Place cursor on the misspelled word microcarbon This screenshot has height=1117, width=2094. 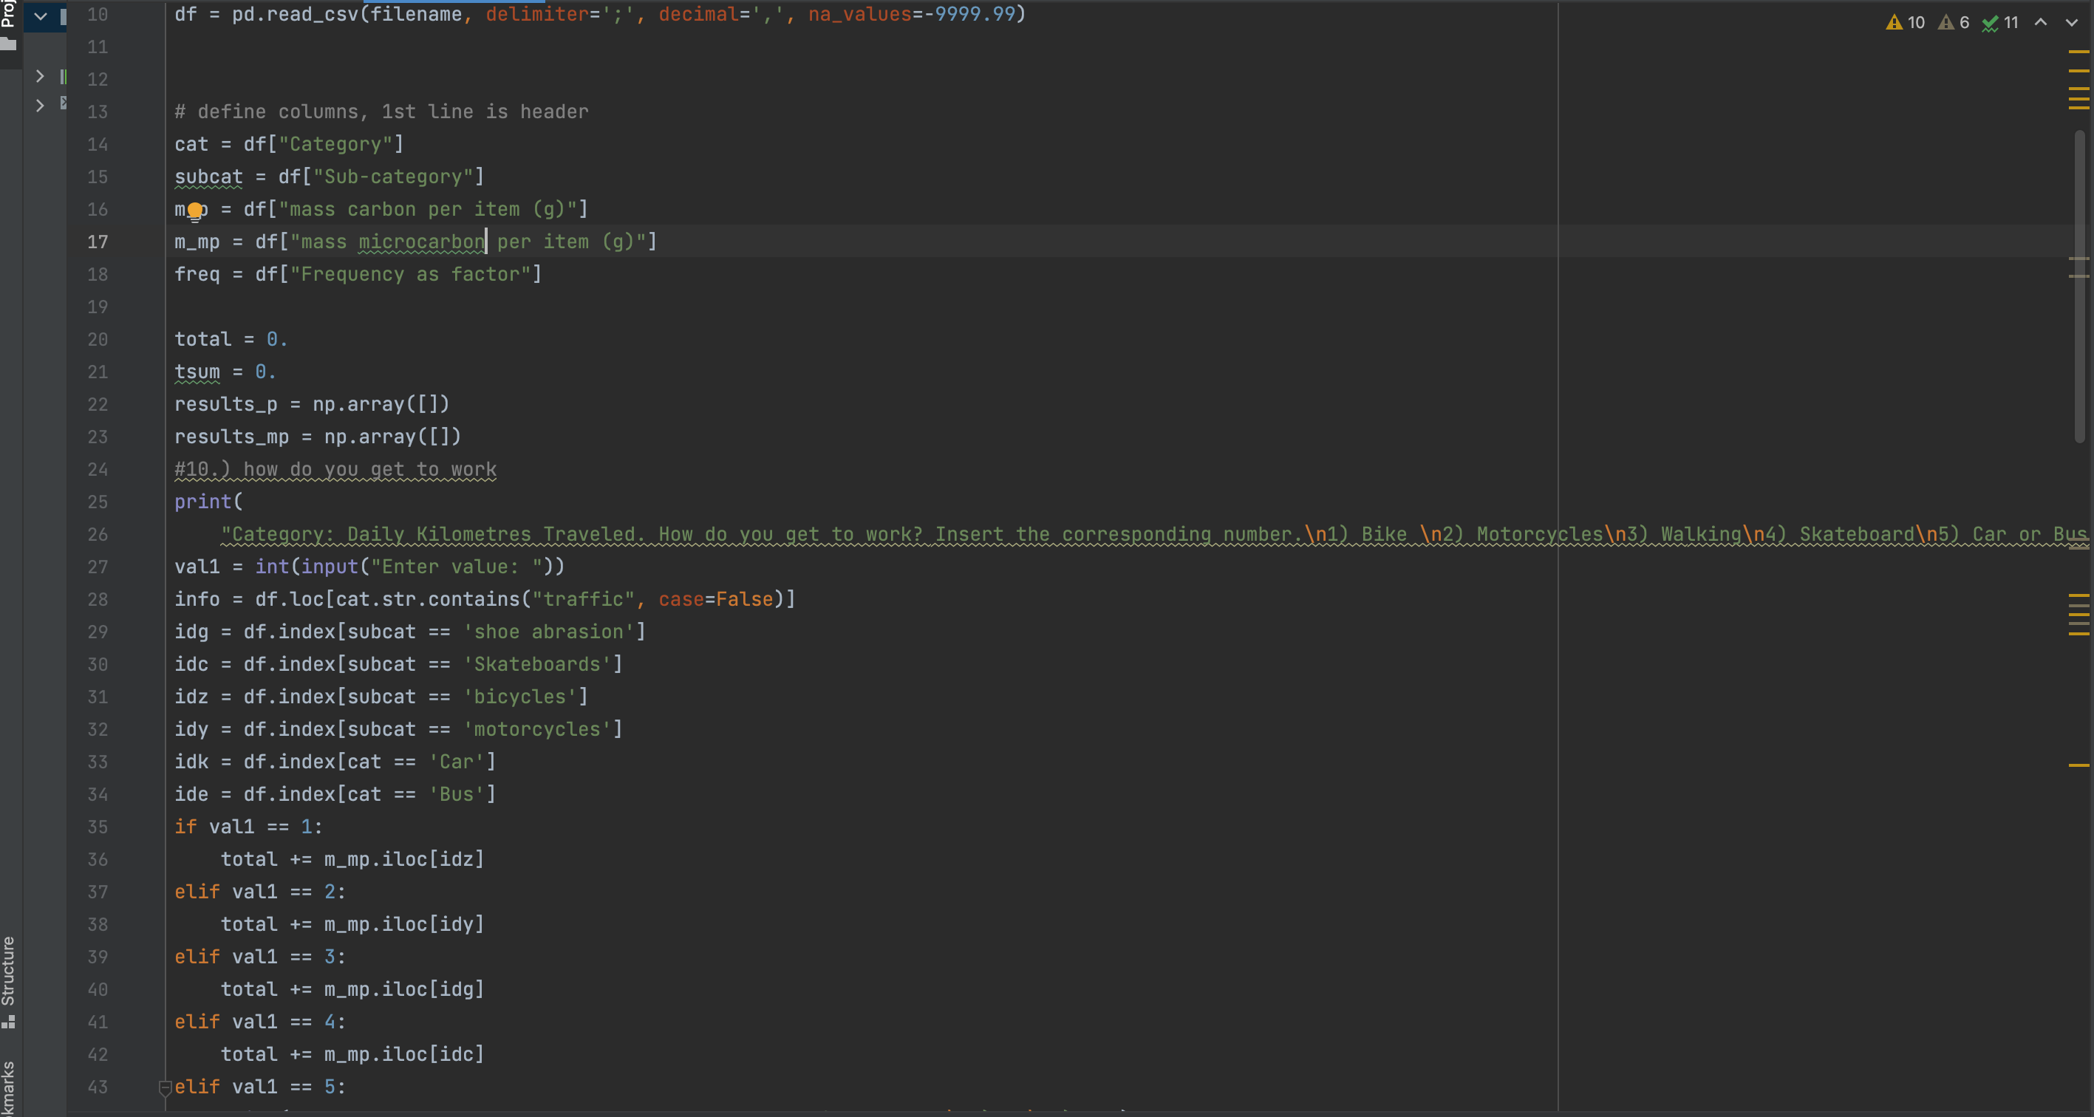click(x=421, y=242)
